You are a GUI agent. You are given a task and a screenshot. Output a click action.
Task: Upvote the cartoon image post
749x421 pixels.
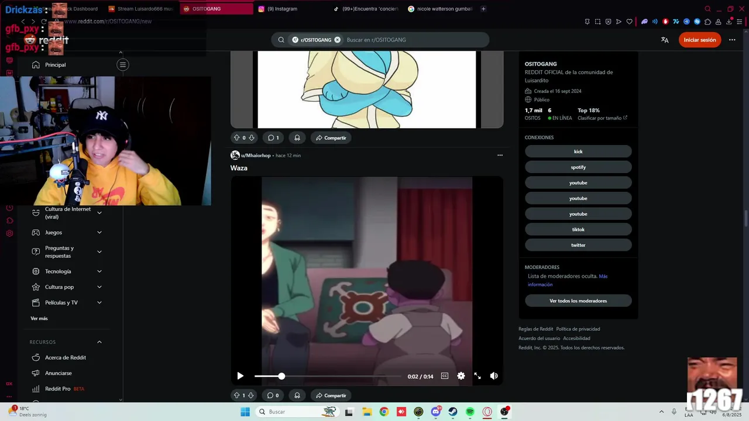tap(236, 138)
